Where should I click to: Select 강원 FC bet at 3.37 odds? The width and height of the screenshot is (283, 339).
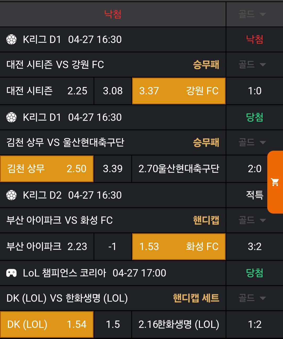(179, 91)
